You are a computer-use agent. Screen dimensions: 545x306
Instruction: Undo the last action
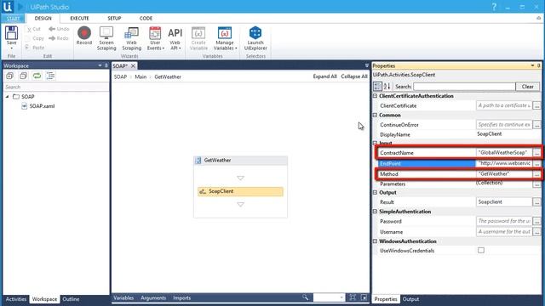pyautogui.click(x=59, y=29)
